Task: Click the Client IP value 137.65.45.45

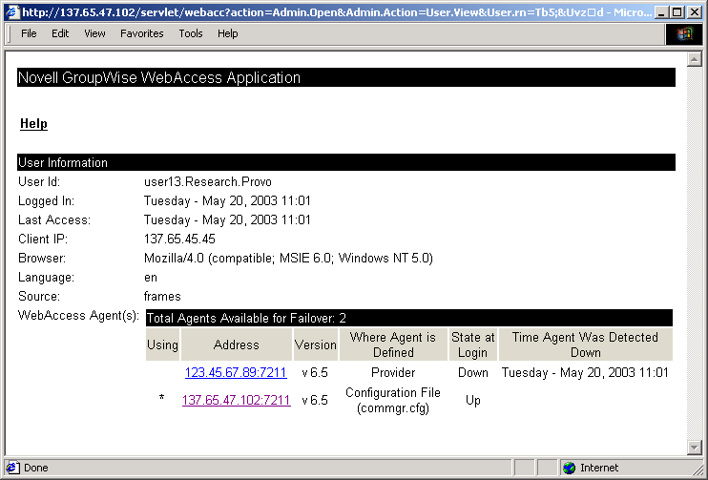Action: (x=179, y=239)
